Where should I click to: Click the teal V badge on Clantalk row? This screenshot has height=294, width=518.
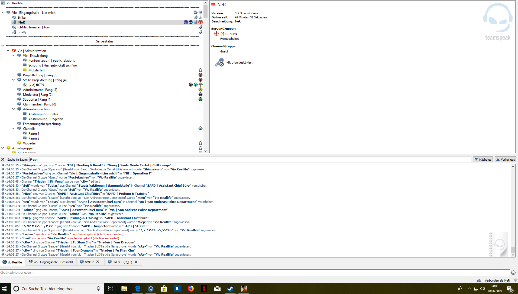tap(200, 129)
